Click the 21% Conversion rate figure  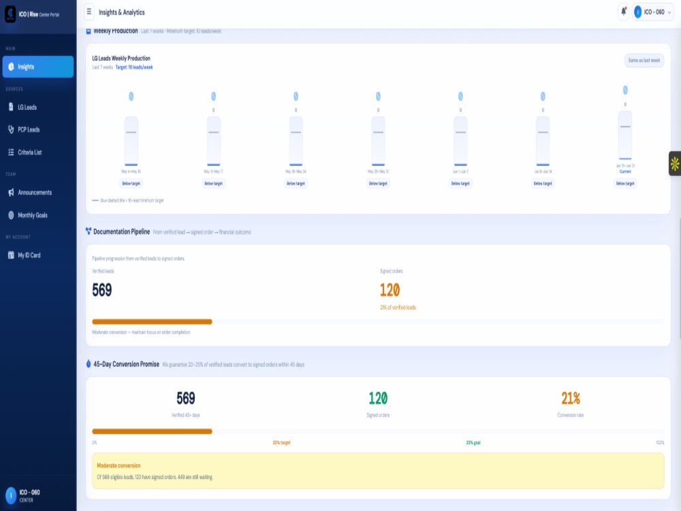point(571,398)
